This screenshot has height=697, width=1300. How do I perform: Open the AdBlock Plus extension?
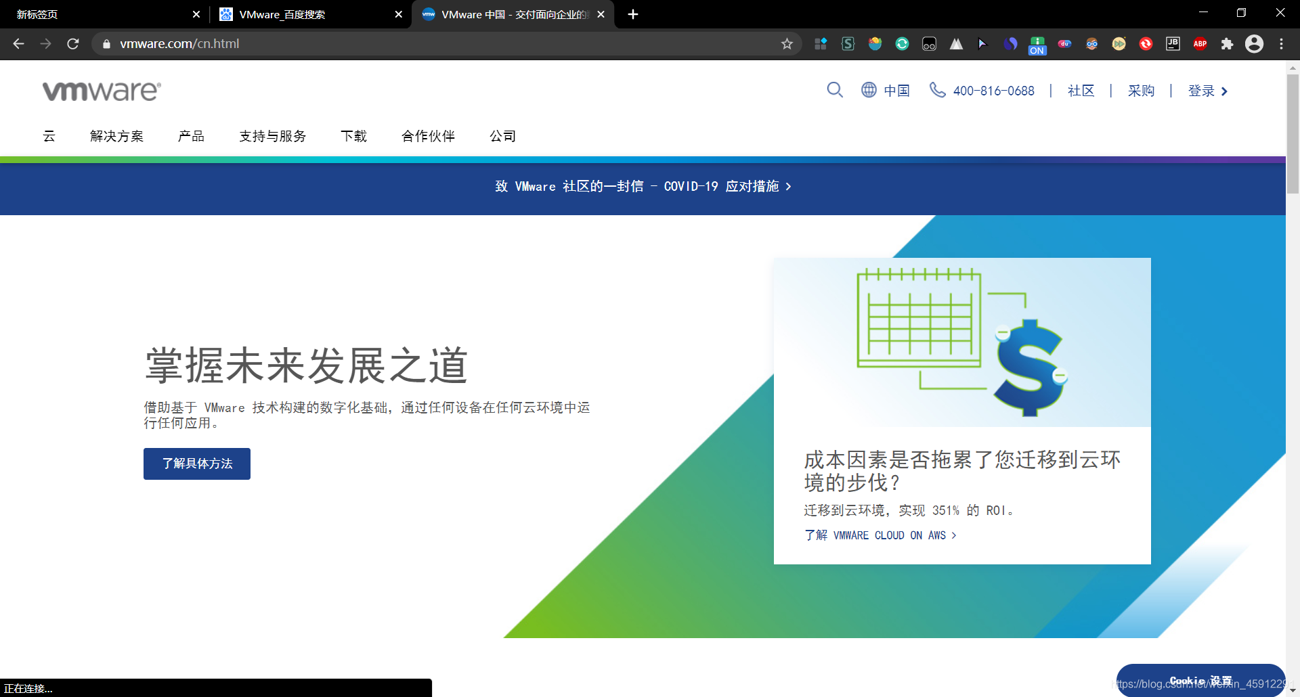pos(1200,44)
